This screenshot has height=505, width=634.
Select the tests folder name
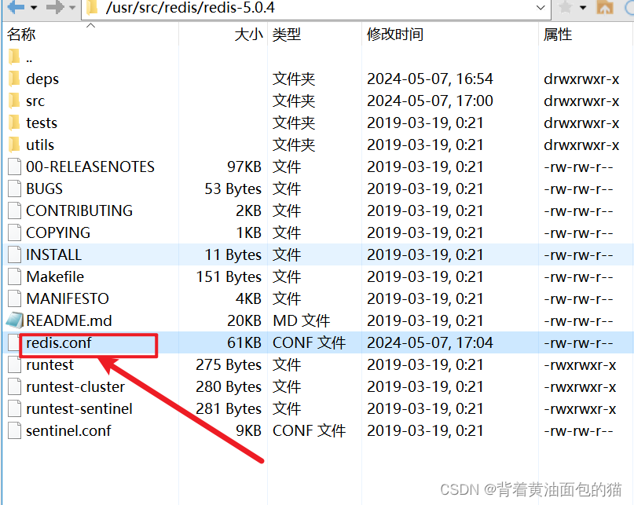42,123
